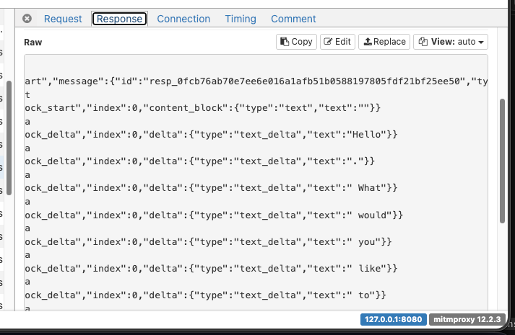Image resolution: width=515 pixels, height=335 pixels.
Task: Open the View: auto dropdown
Action: (451, 42)
